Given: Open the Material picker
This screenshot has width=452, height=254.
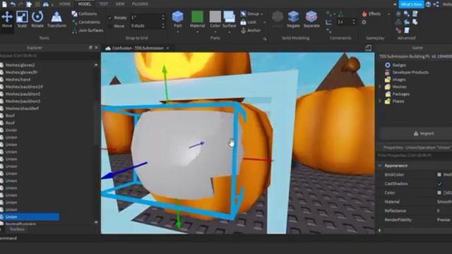Looking at the screenshot, I should tap(198, 19).
